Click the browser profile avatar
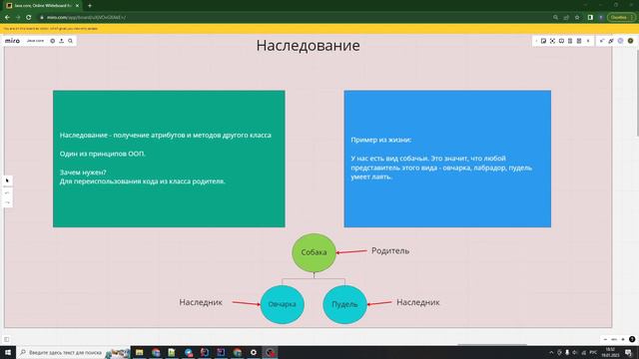The height and width of the screenshot is (359, 639). point(601,18)
